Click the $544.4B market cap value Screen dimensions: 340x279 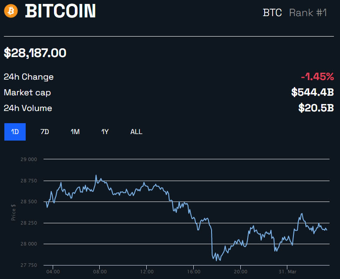(312, 92)
